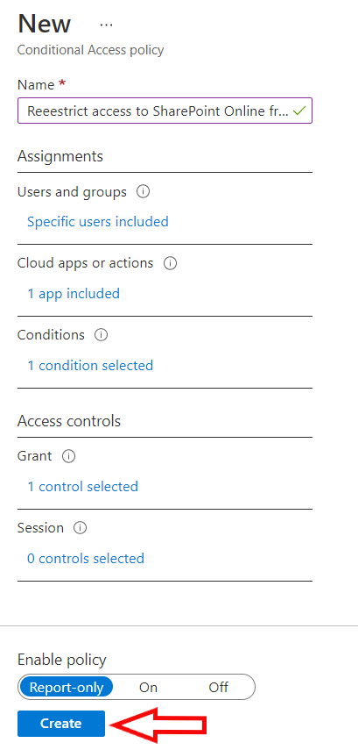
Task: Open the 1 condition selected setting
Action: pyautogui.click(x=90, y=366)
